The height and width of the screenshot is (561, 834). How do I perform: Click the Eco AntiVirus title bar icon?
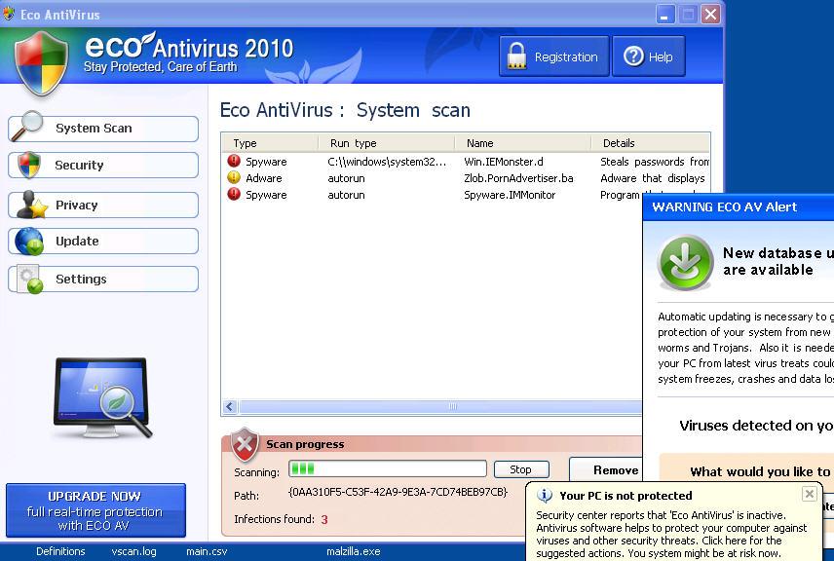click(x=9, y=14)
